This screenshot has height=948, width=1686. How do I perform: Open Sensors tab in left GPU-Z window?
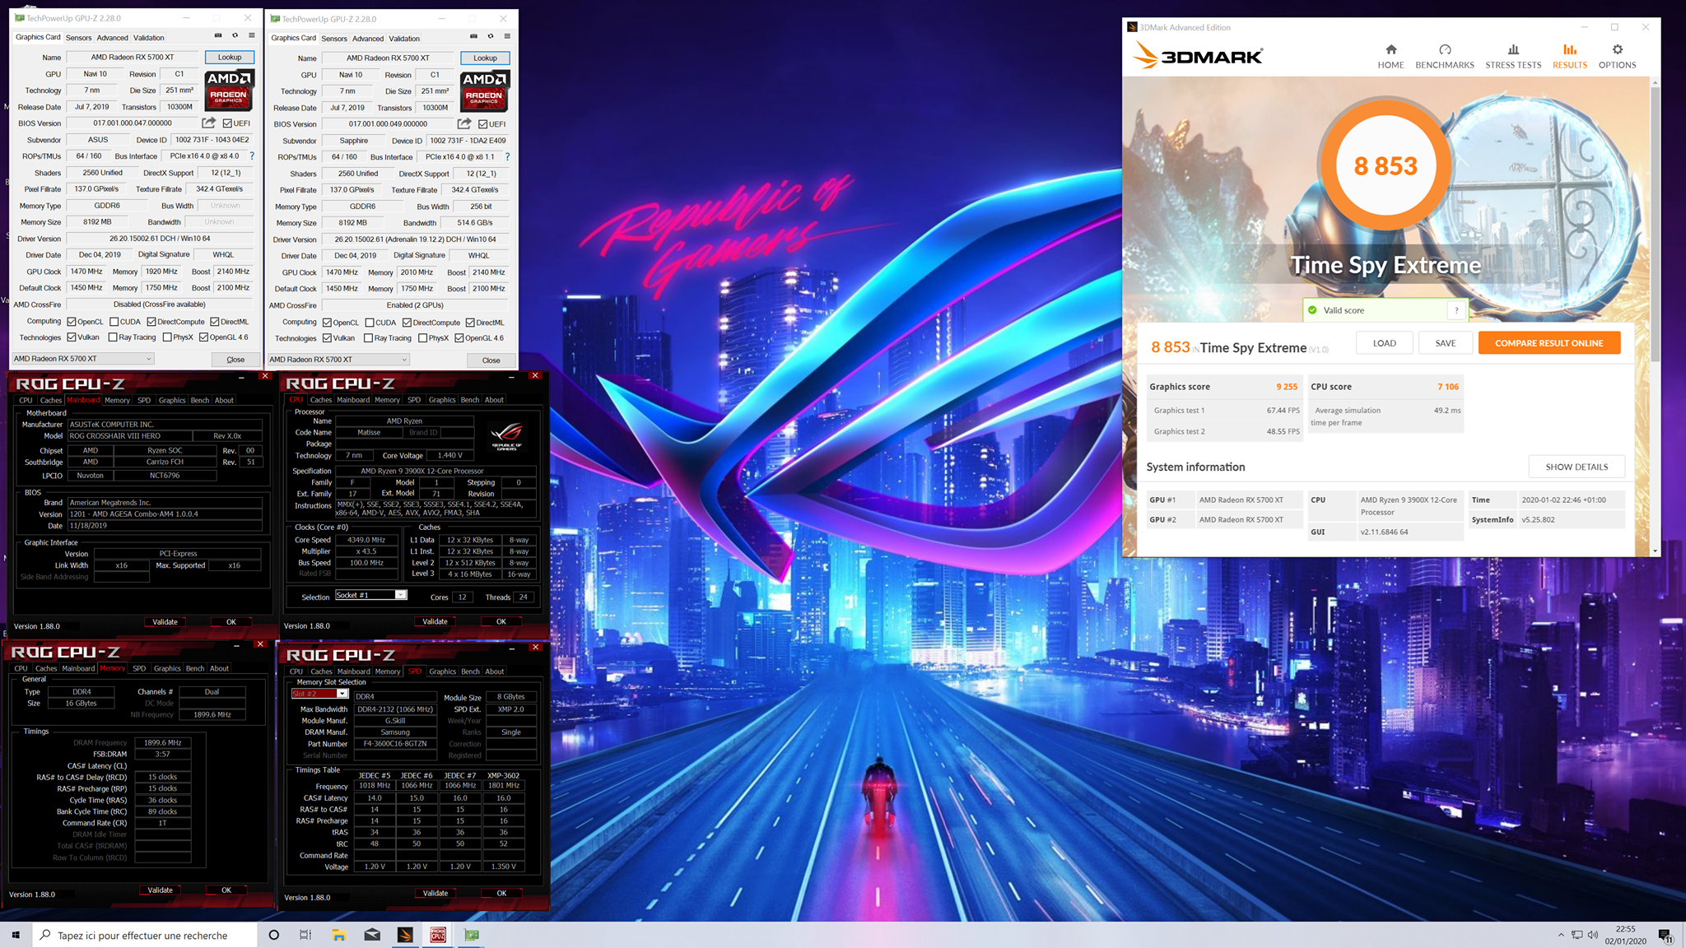click(x=79, y=38)
